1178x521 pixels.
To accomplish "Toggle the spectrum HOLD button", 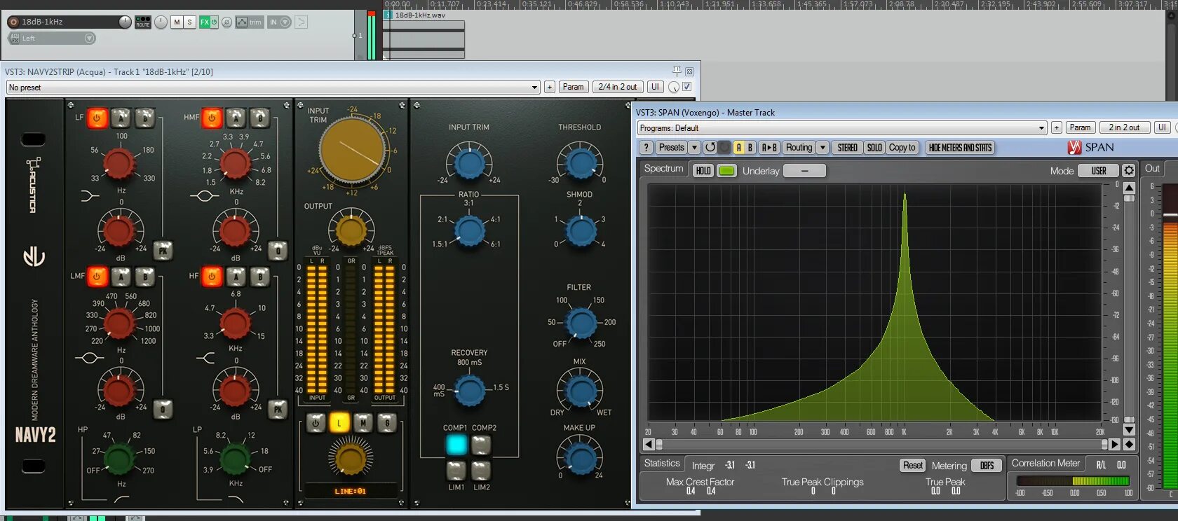I will point(703,171).
